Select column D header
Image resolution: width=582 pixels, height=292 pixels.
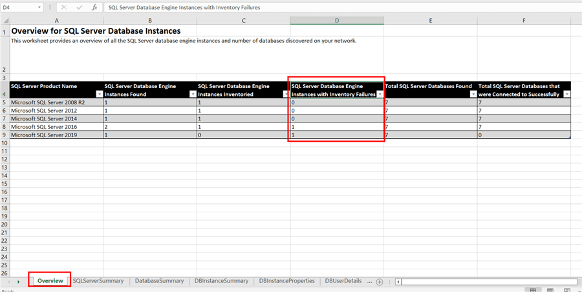337,21
